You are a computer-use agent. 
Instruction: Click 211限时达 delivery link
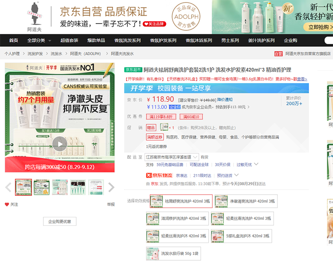click(202, 176)
